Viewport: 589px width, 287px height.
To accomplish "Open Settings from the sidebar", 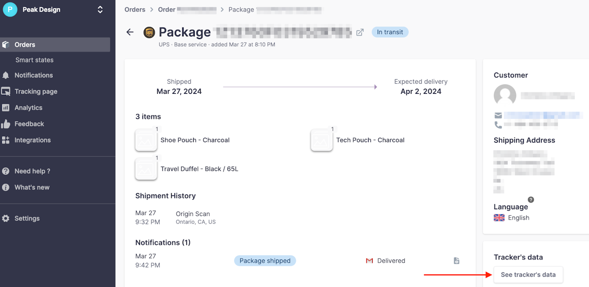I will point(27,218).
